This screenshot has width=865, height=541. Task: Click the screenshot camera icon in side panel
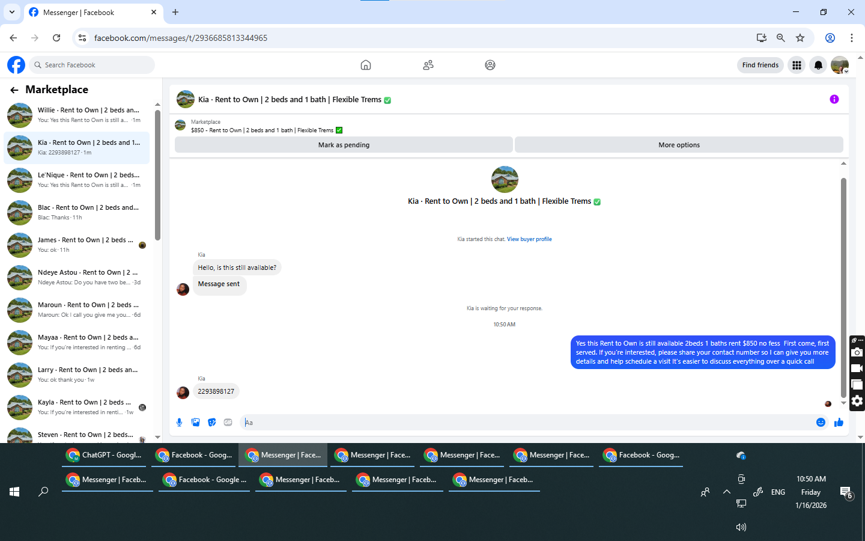click(857, 352)
